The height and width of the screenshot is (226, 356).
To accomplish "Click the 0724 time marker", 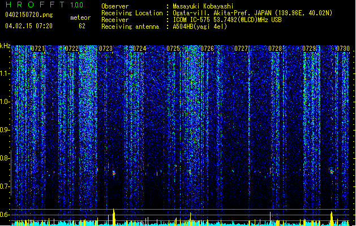I will 139,49.
